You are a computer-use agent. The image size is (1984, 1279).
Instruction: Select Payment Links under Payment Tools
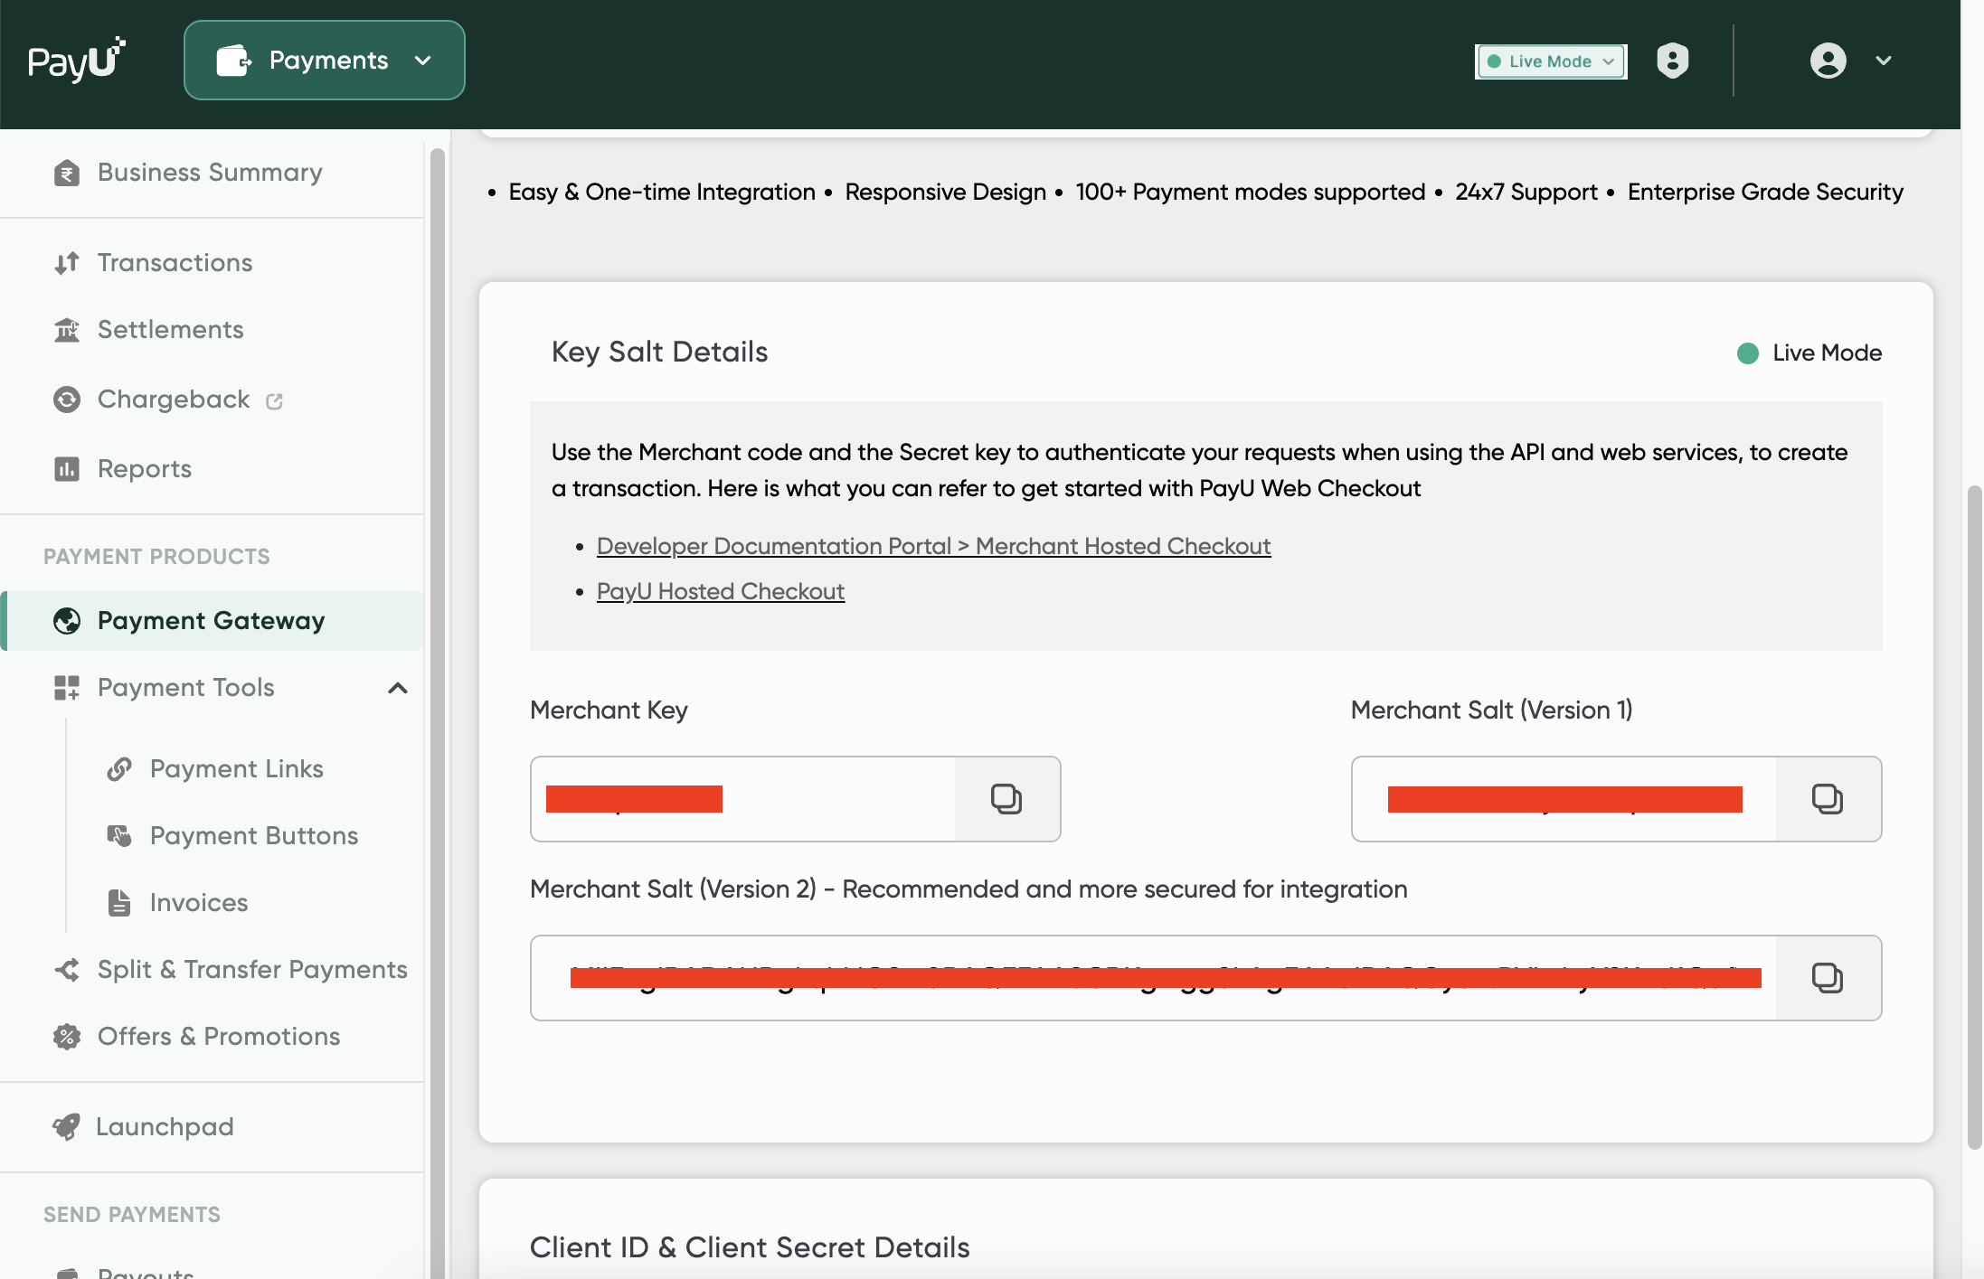pos(236,769)
